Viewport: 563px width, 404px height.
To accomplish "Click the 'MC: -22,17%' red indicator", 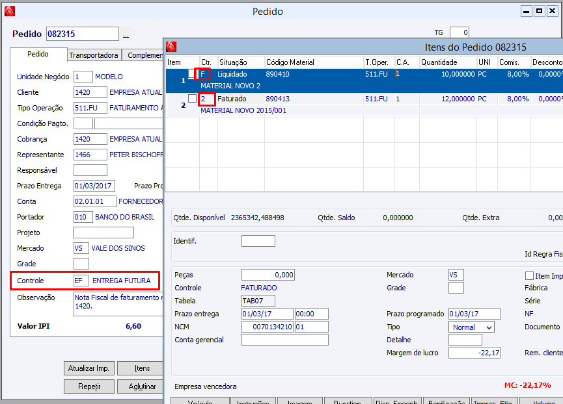I will 527,385.
